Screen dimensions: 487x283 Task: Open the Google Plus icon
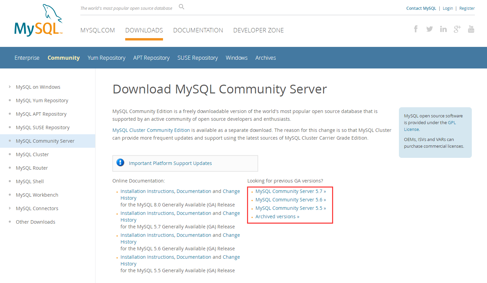click(x=457, y=29)
